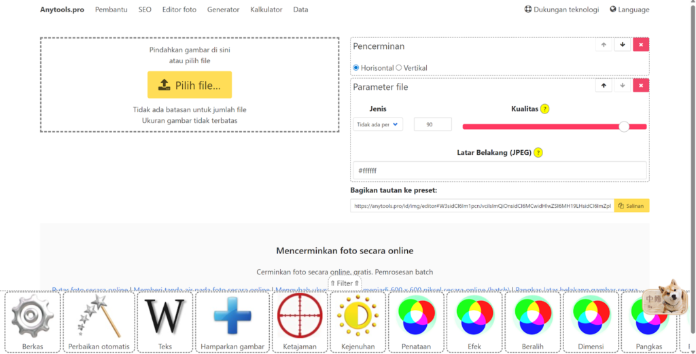Select the Vertikal radio button
Image resolution: width=696 pixels, height=354 pixels.
tap(399, 68)
